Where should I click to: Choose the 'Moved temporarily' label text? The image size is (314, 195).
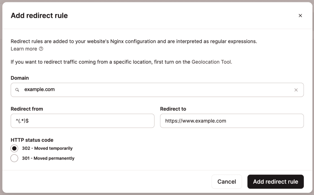(x=53, y=148)
